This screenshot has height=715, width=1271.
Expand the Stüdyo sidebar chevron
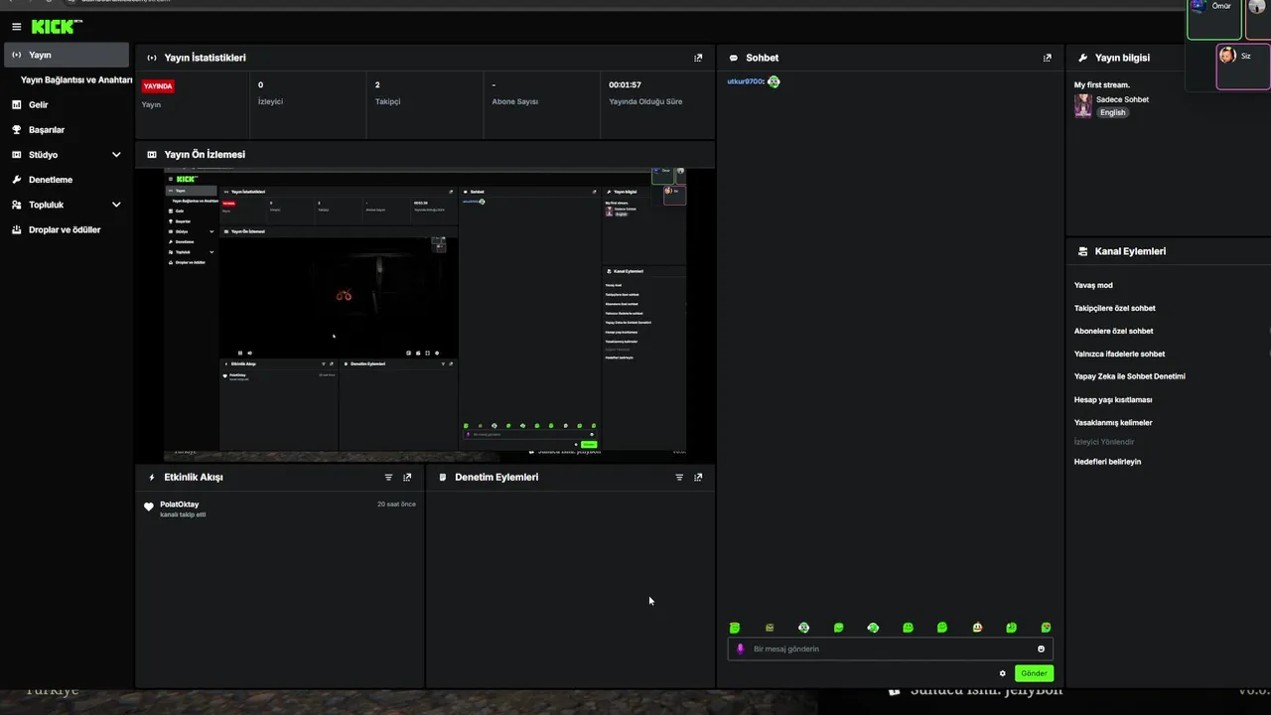pos(116,155)
